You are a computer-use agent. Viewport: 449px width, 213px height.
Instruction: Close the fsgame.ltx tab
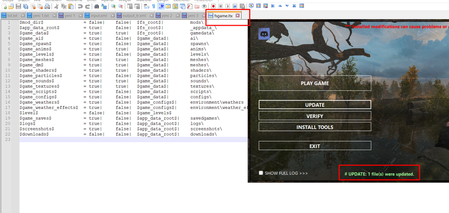[238, 16]
